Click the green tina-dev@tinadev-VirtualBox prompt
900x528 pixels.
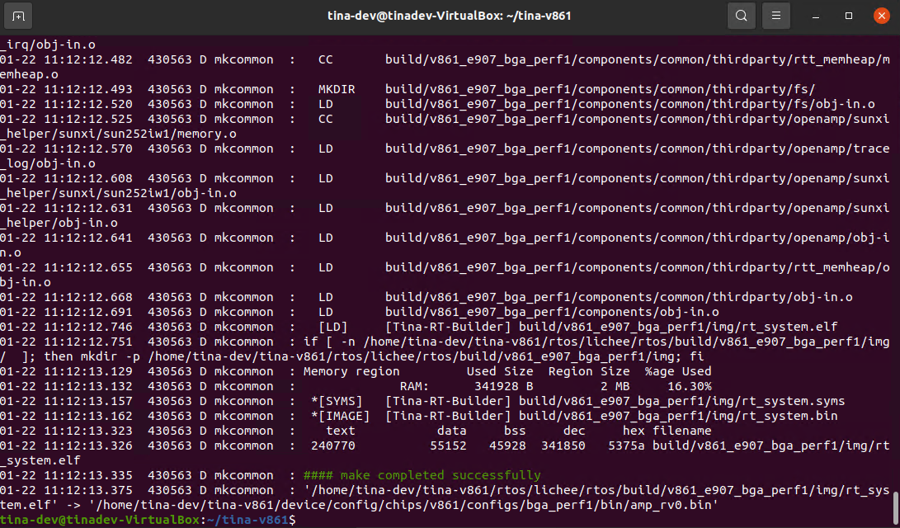point(100,520)
